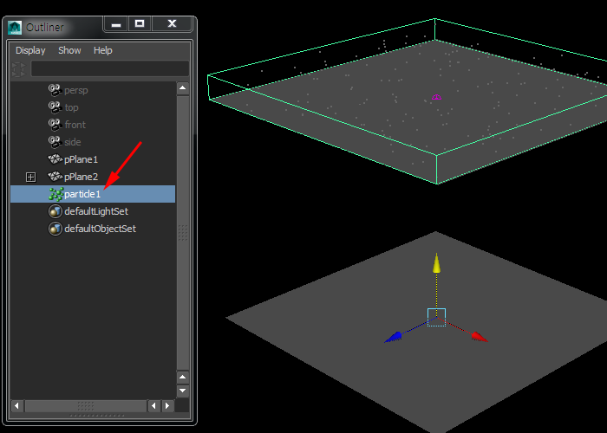The image size is (607, 433).
Task: Close the Outliner window
Action: coord(172,24)
